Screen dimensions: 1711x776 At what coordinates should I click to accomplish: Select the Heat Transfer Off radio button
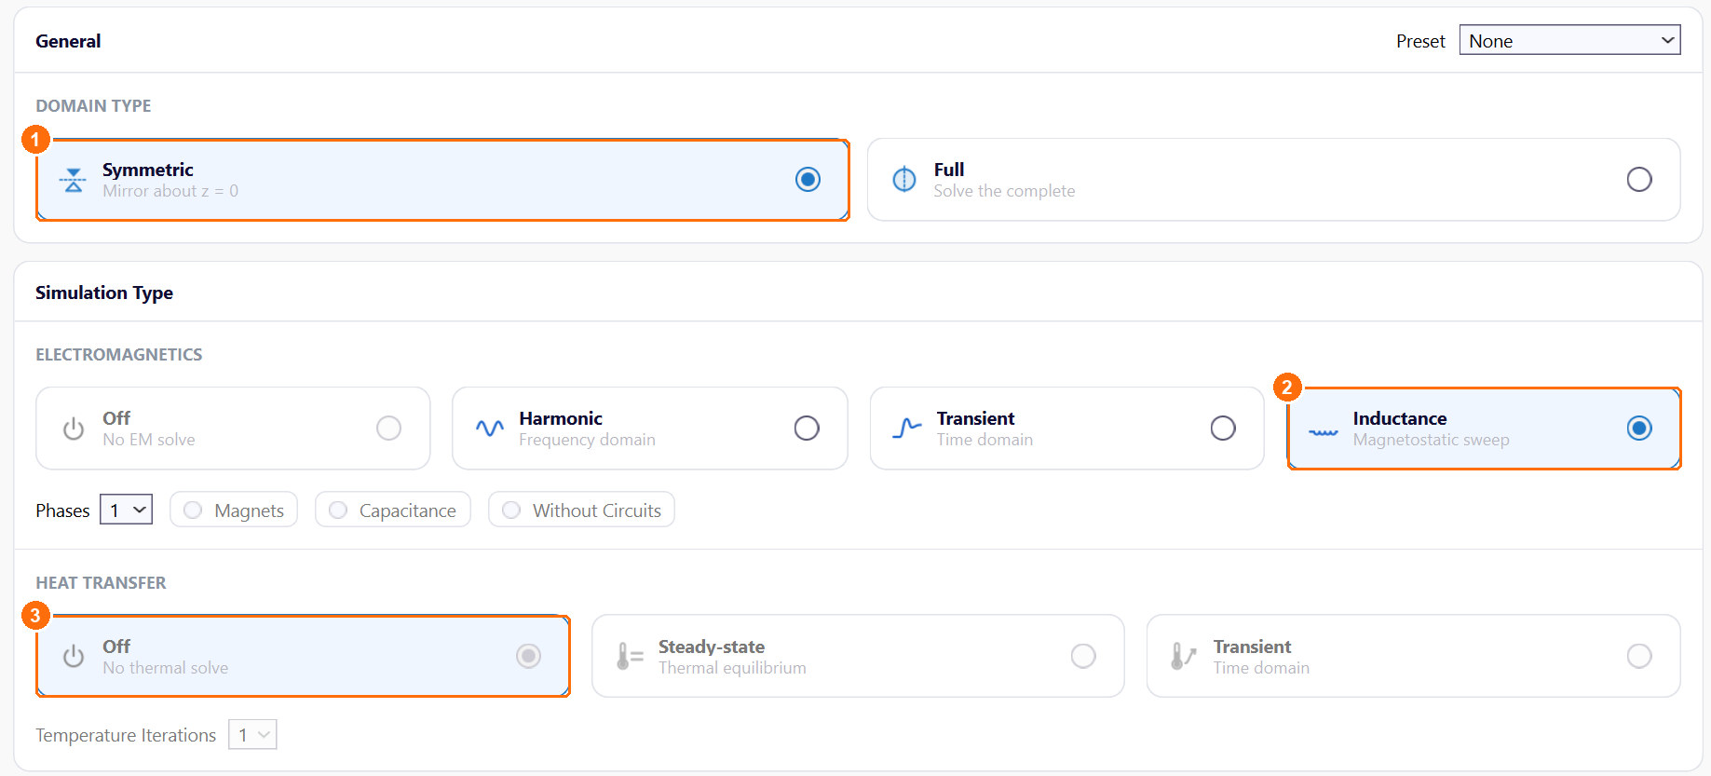(529, 656)
